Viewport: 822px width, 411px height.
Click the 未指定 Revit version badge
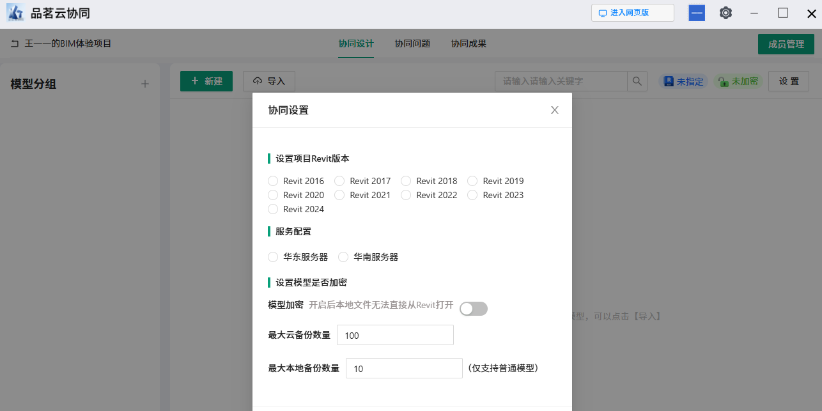[683, 81]
